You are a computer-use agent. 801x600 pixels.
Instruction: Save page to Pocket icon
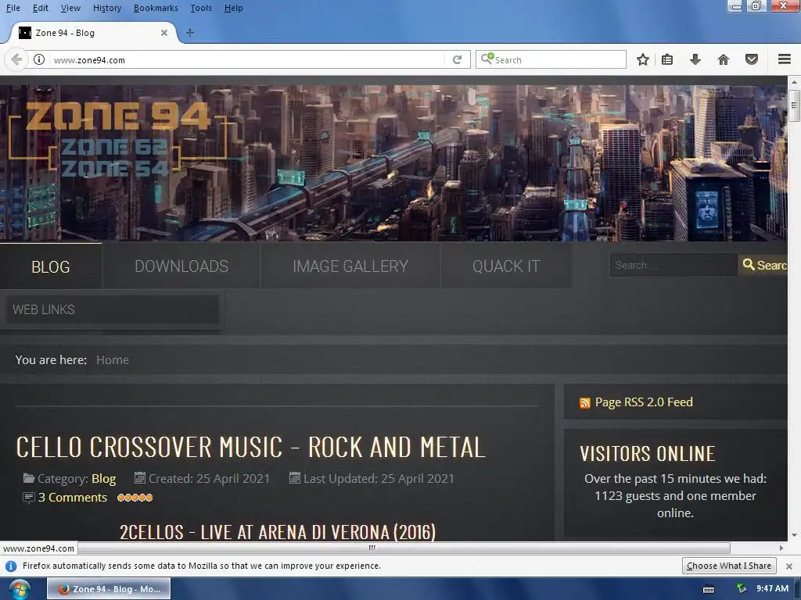click(x=752, y=59)
